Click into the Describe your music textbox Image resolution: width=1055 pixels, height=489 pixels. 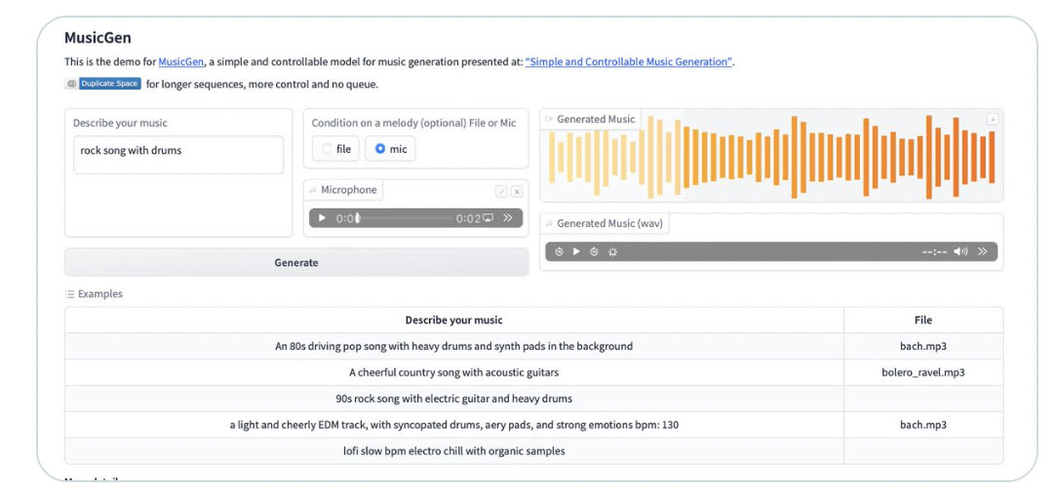[178, 155]
